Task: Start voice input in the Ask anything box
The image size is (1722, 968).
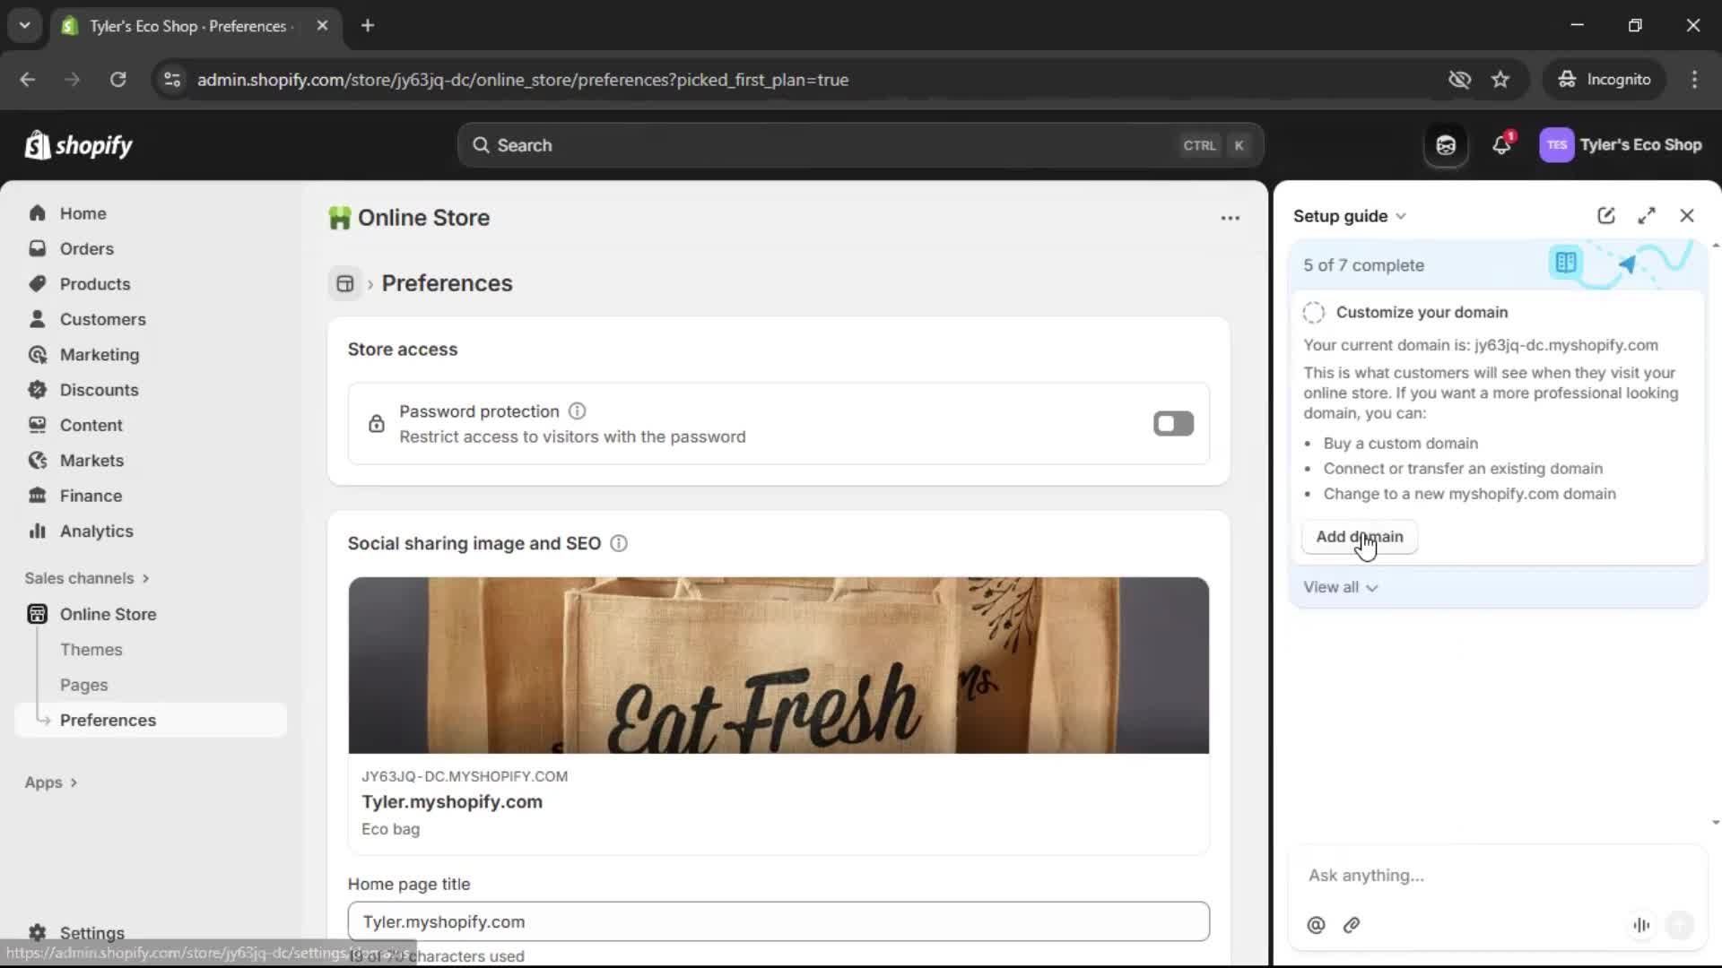Action: (x=1641, y=925)
